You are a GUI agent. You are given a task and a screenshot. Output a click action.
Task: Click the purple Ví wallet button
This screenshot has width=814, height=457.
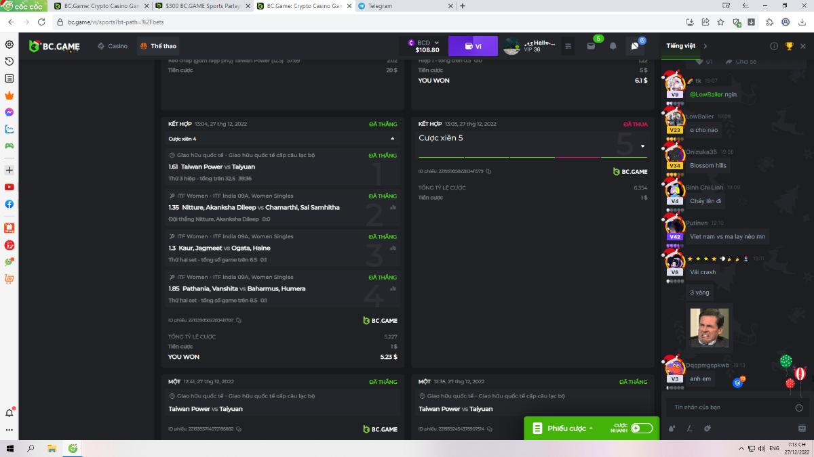click(x=473, y=46)
